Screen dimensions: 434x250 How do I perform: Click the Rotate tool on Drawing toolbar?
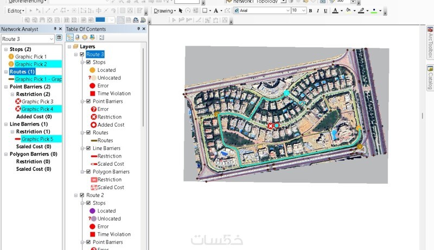coord(188,10)
